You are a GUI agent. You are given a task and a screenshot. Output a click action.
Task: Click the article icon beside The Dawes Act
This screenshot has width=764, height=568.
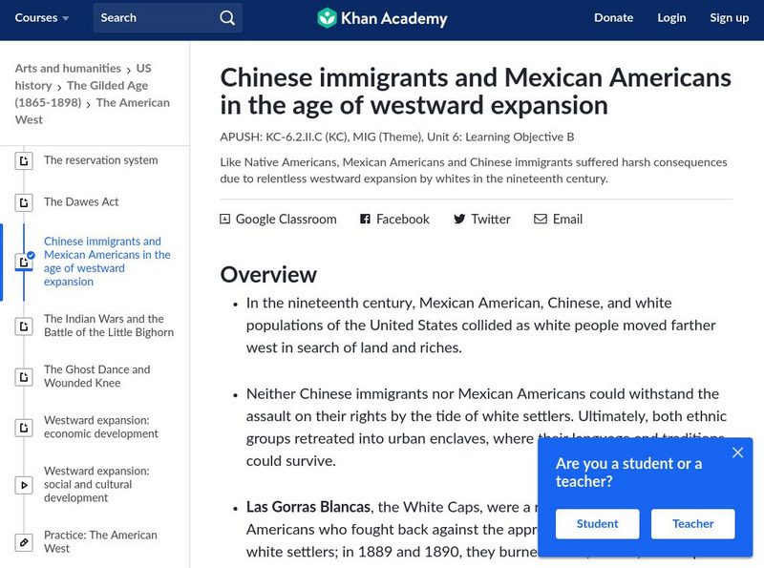[24, 202]
